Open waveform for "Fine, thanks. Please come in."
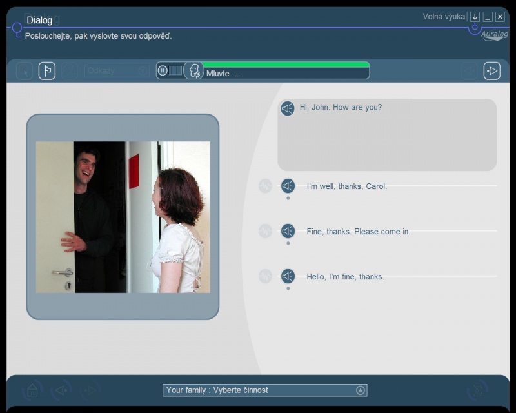Viewport: 516px width, 413px height. (x=265, y=231)
